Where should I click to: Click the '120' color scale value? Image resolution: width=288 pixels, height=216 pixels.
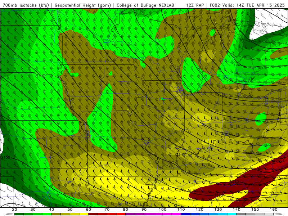pyautogui.click(x=200, y=210)
